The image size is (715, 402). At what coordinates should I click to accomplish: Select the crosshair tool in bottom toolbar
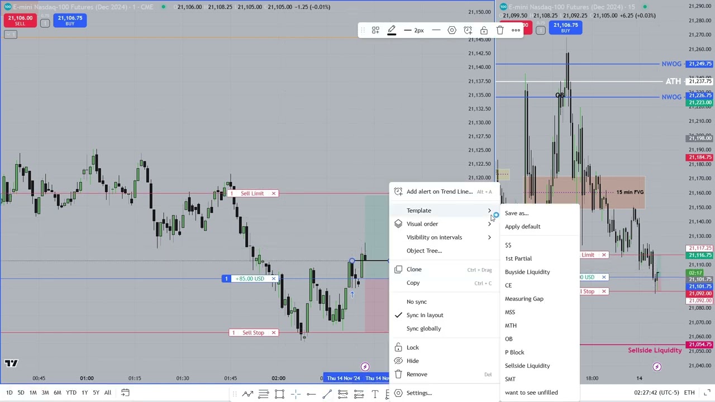click(295, 395)
